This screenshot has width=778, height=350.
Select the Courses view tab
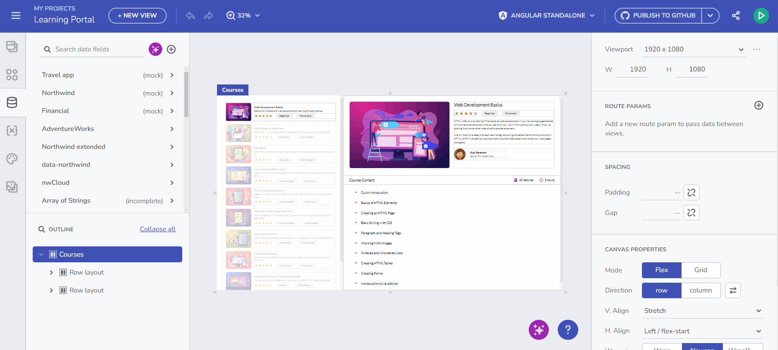pyautogui.click(x=233, y=90)
